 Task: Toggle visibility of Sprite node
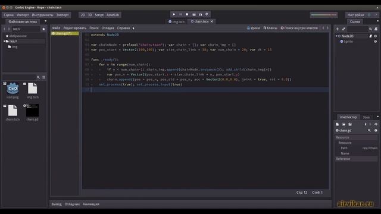point(376,42)
